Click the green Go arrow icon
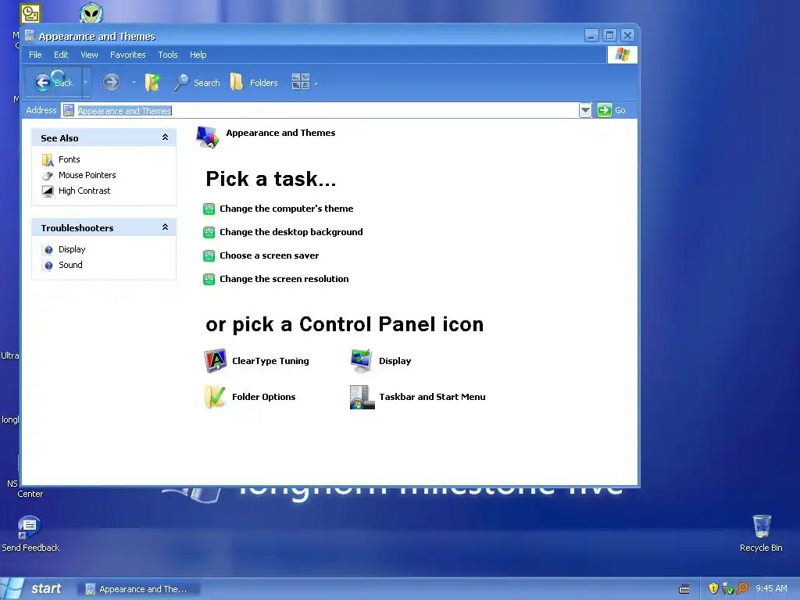The image size is (800, 600). [605, 110]
